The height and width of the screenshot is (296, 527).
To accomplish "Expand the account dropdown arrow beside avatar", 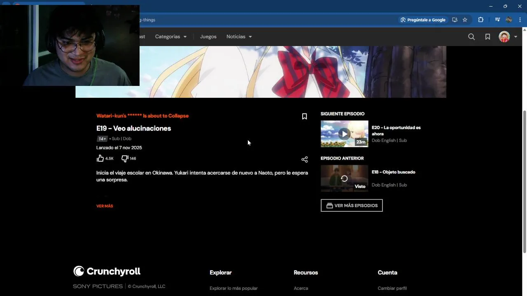I will pos(515,37).
